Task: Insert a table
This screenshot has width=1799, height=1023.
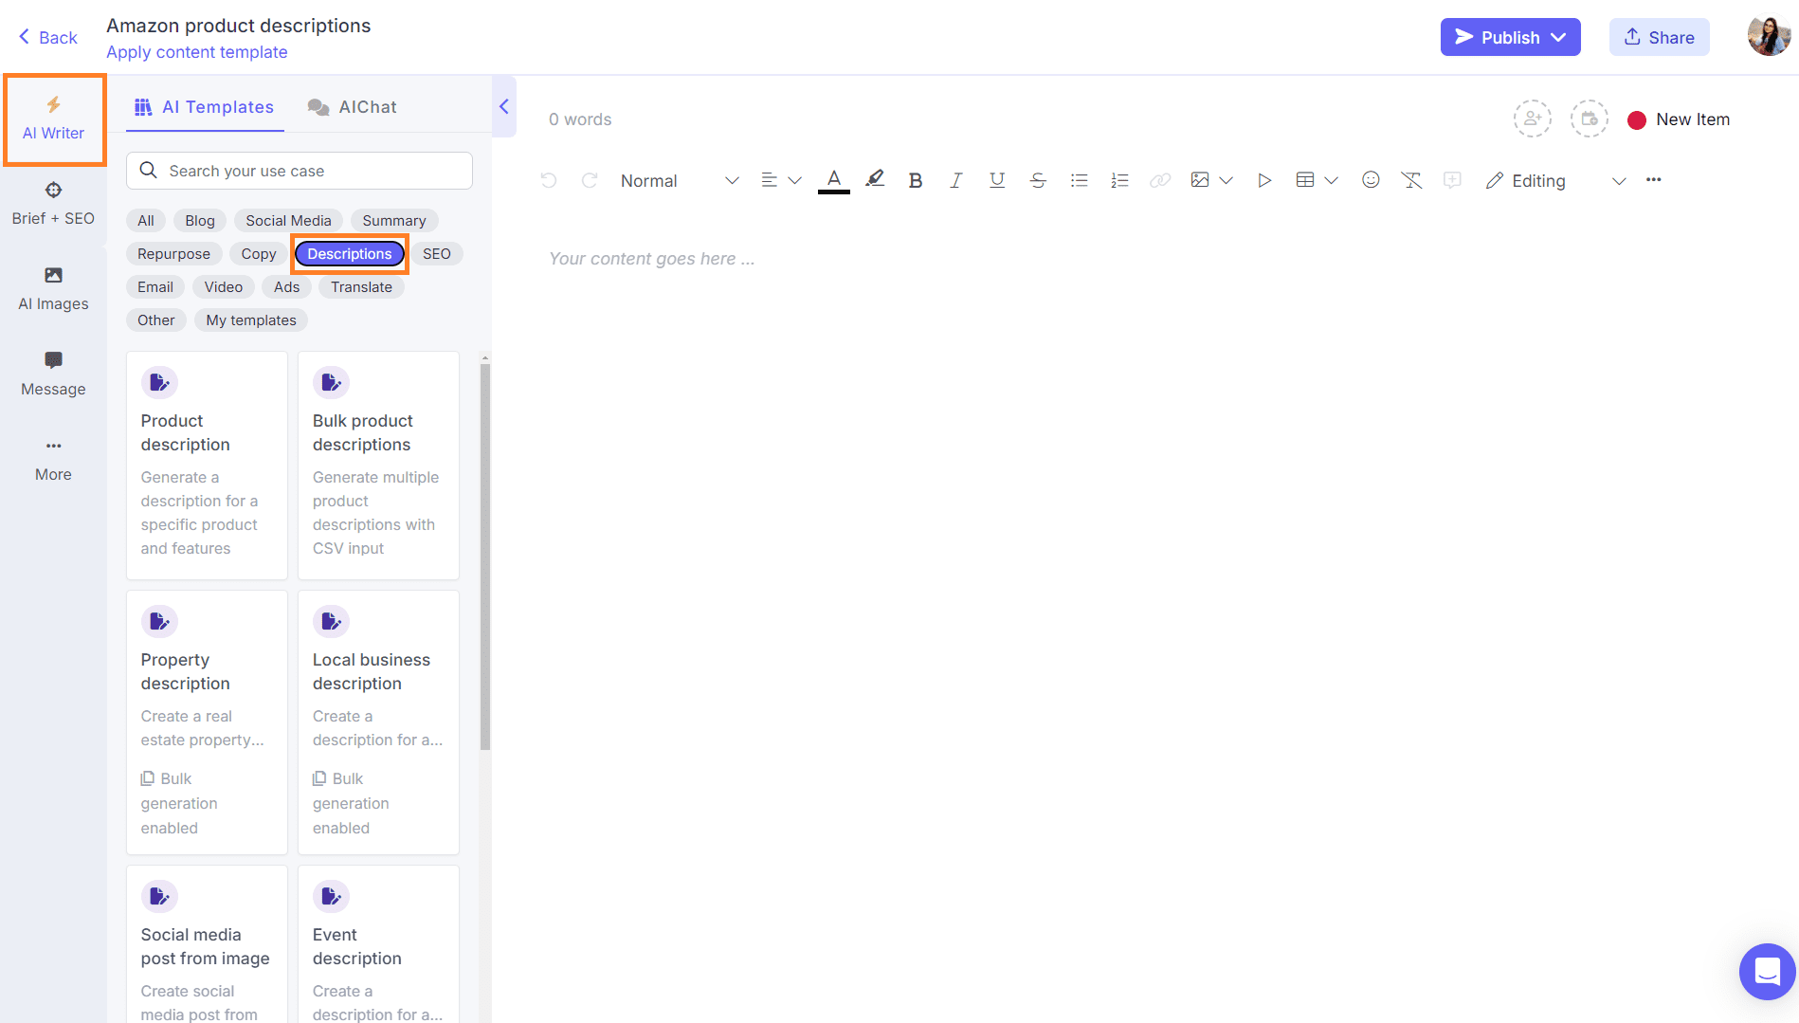Action: (1305, 180)
